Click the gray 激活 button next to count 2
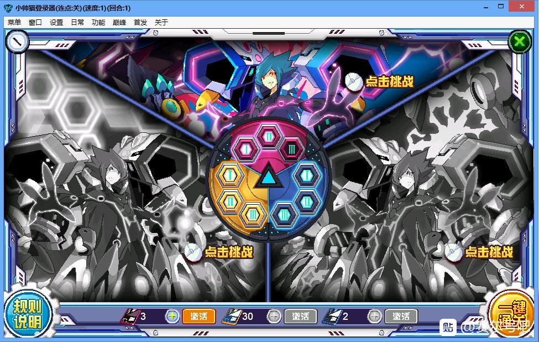539x342 pixels. click(x=401, y=316)
